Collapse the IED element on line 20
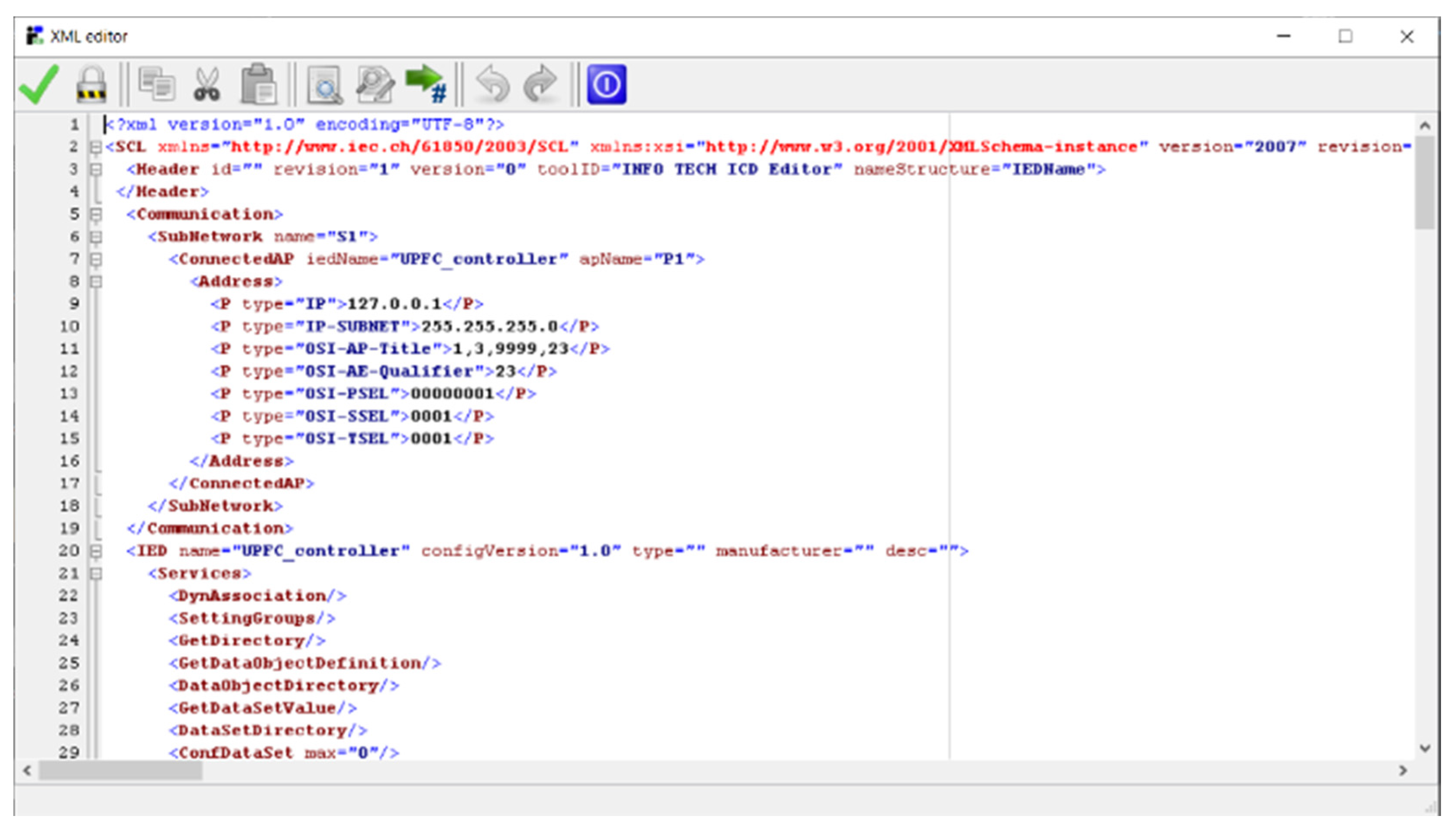1454x832 pixels. [96, 551]
